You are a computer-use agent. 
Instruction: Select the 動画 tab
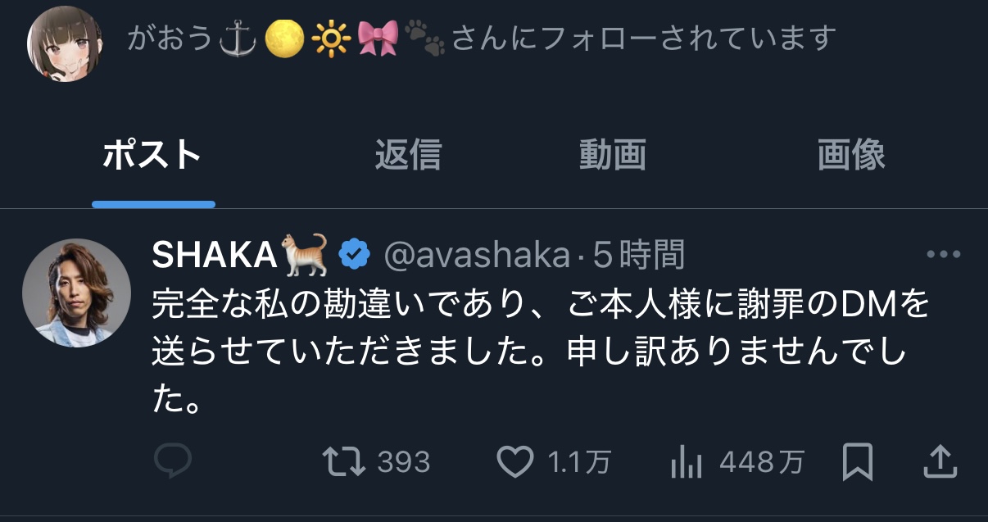pos(613,155)
